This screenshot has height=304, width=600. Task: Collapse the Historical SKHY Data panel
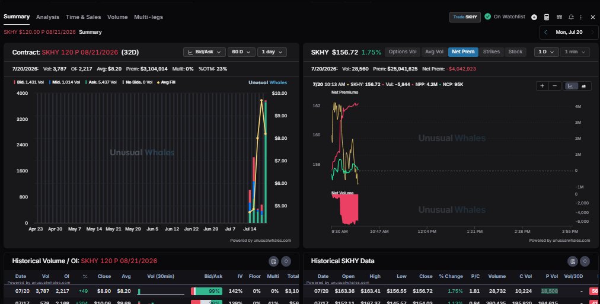click(x=585, y=261)
